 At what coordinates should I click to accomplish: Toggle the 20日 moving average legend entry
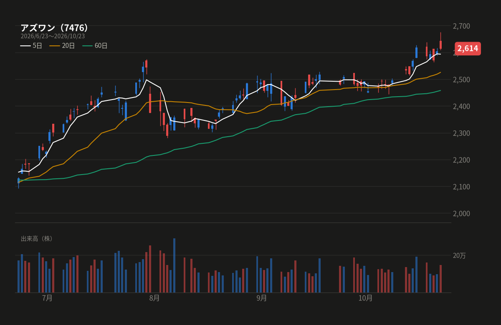tap(62, 46)
